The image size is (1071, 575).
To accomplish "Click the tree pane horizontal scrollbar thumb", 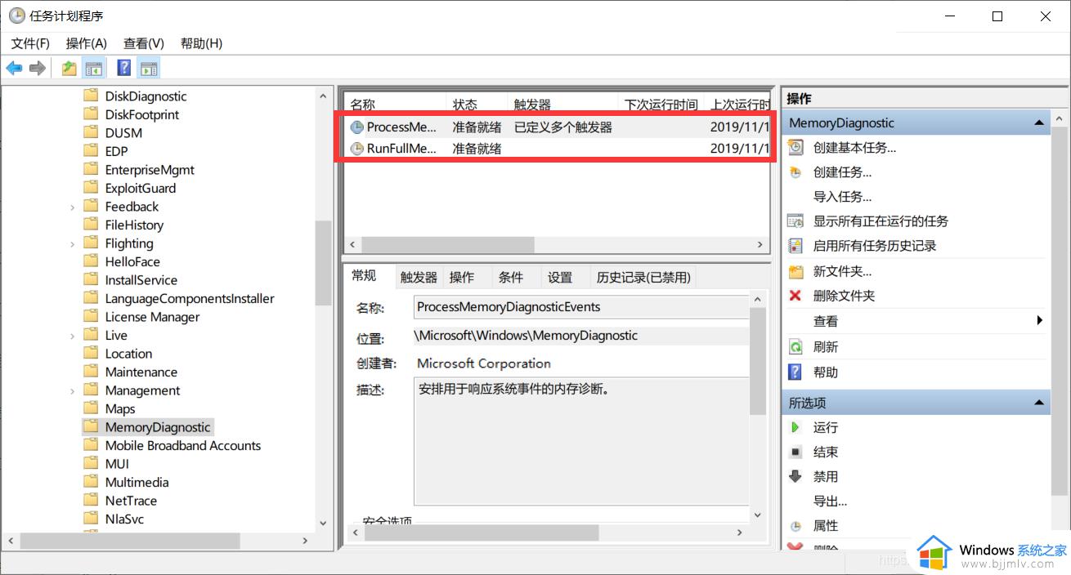I will [x=130, y=541].
